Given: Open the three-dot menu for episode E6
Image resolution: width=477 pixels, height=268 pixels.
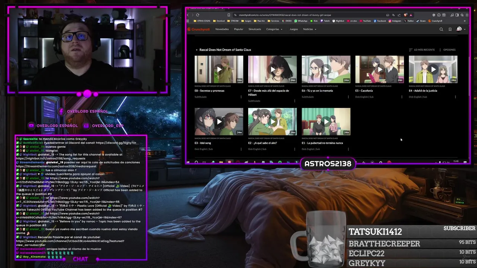Looking at the screenshot, I should (x=348, y=97).
